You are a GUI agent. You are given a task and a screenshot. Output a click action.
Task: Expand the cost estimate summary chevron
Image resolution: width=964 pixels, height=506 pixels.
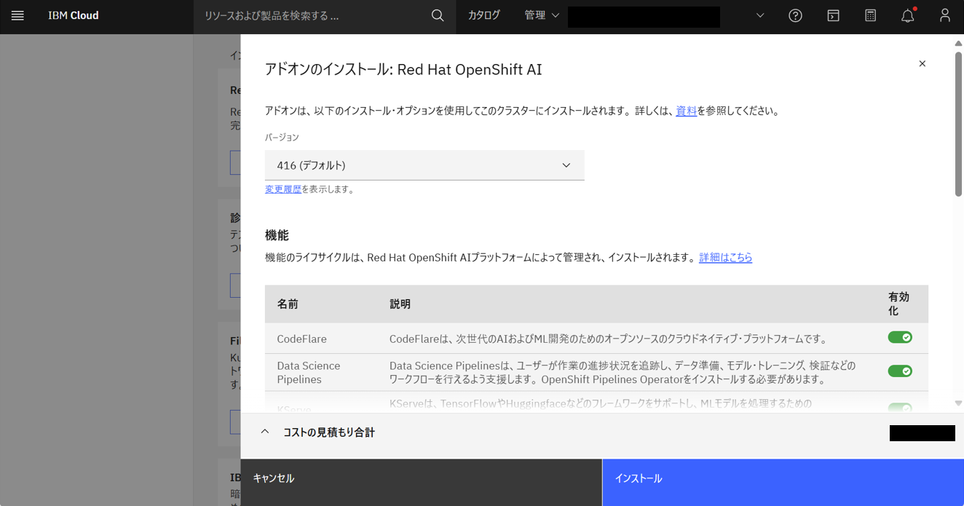tap(265, 432)
